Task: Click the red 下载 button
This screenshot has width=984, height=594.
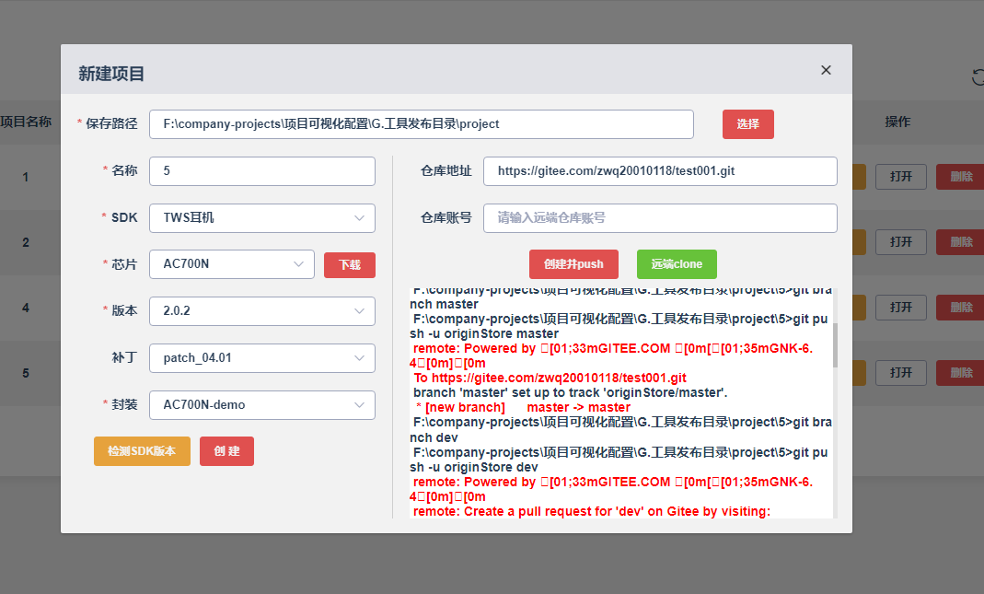Action: [x=350, y=265]
